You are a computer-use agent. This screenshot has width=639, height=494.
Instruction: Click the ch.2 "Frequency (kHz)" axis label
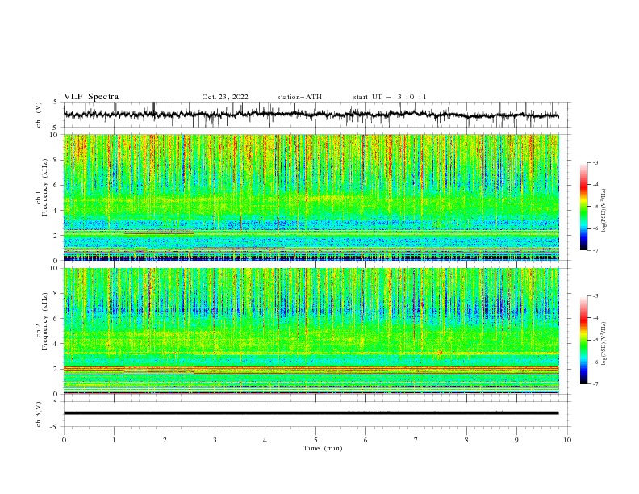pyautogui.click(x=45, y=320)
